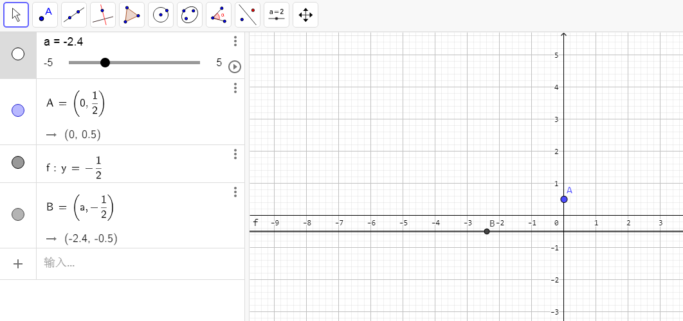Select the Move Graphics View tool
The width and height of the screenshot is (683, 321).
click(305, 14)
